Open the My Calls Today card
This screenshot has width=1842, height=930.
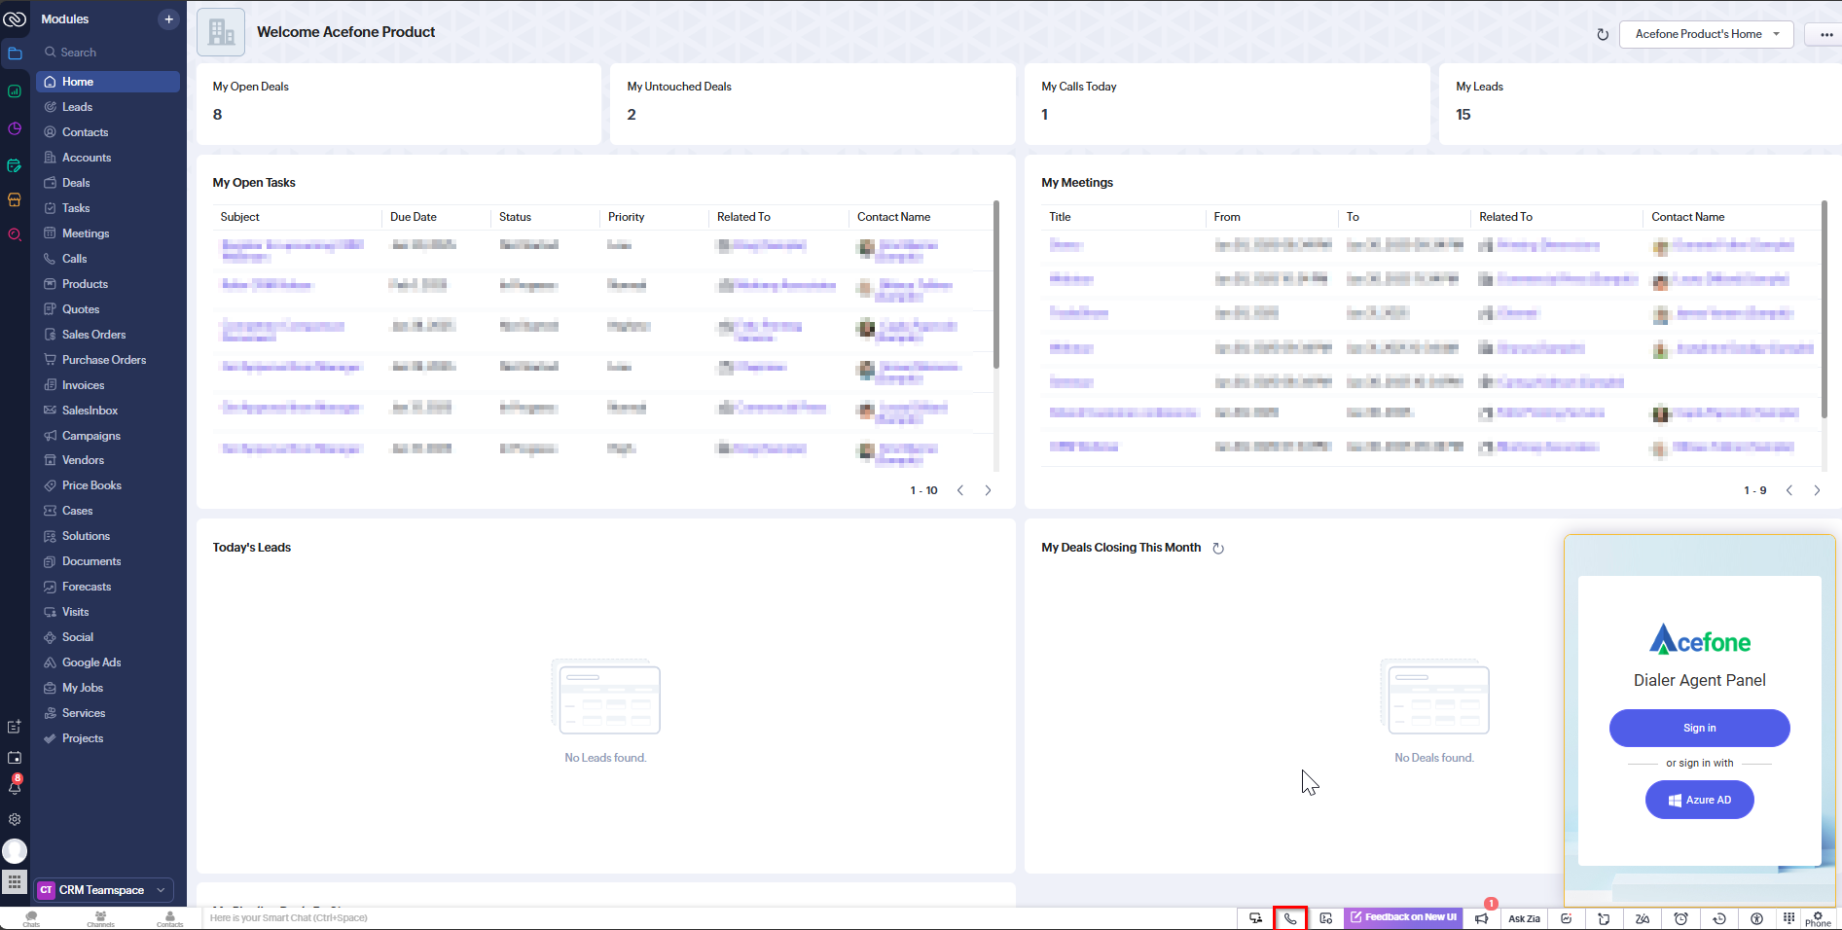coord(1227,104)
